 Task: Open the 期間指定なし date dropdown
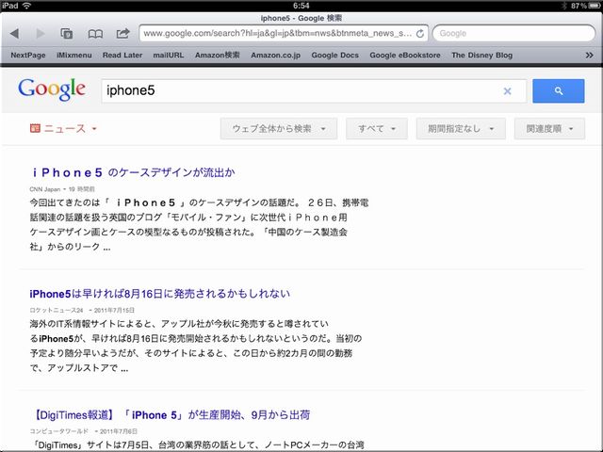pyautogui.click(x=461, y=129)
